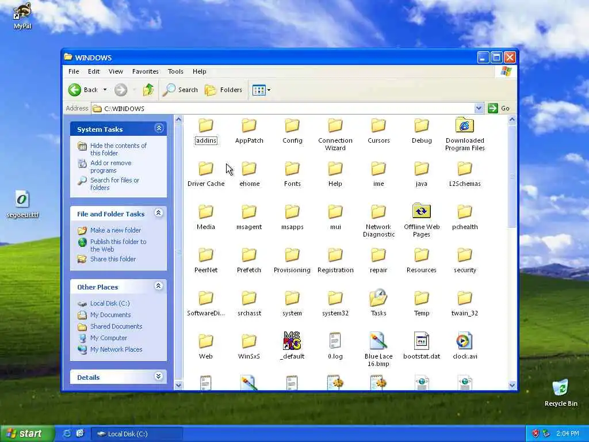Go to My Computer link

(109, 338)
